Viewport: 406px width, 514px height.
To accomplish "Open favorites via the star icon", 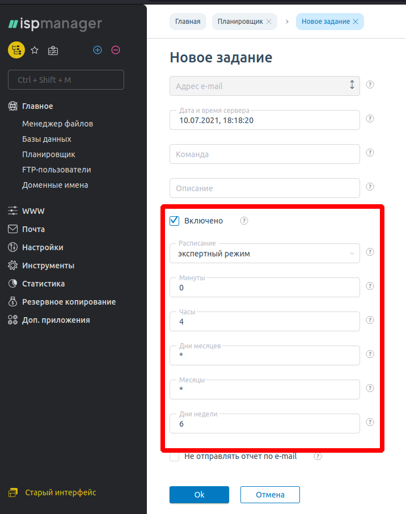I will [x=35, y=50].
